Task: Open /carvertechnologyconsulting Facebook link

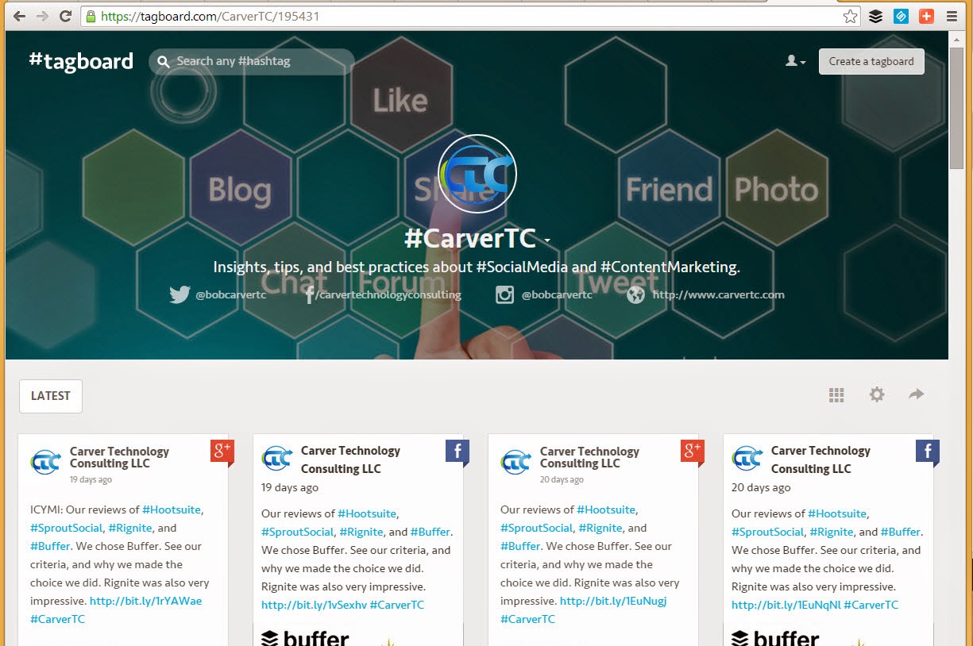Action: click(388, 294)
